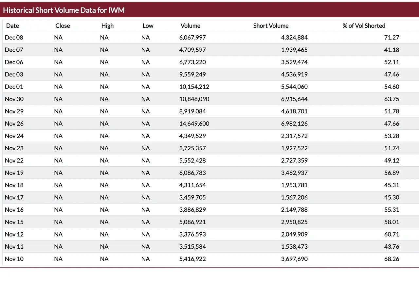The width and height of the screenshot is (419, 281).
Task: Click volume value 10,154,212
Action: coord(194,87)
